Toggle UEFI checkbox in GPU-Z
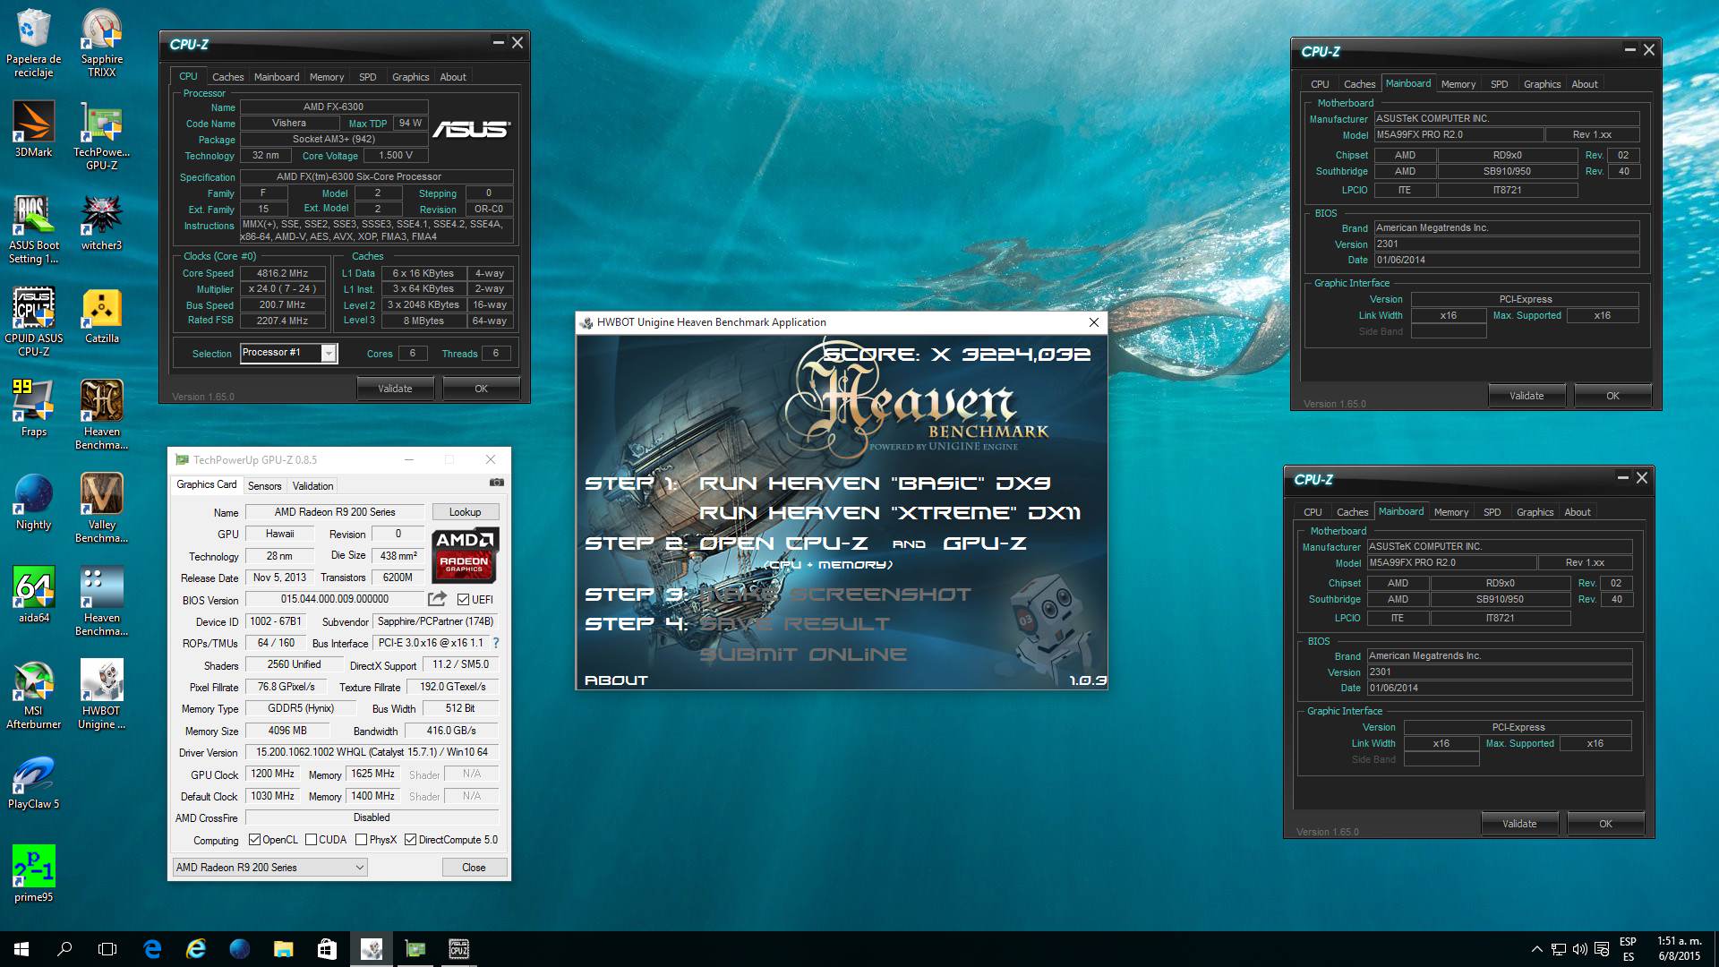Screen dimensions: 1719x967 (463, 600)
